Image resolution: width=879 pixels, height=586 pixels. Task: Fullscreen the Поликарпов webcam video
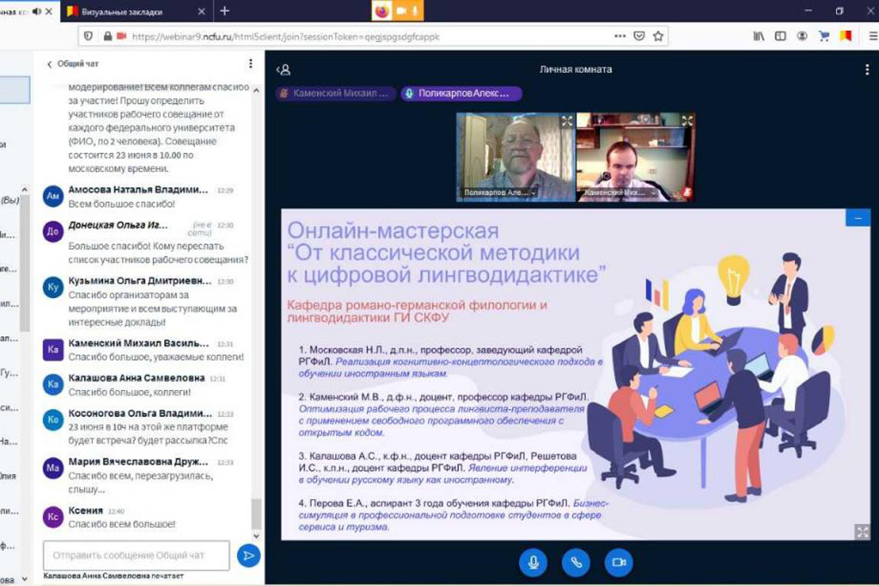tap(566, 121)
